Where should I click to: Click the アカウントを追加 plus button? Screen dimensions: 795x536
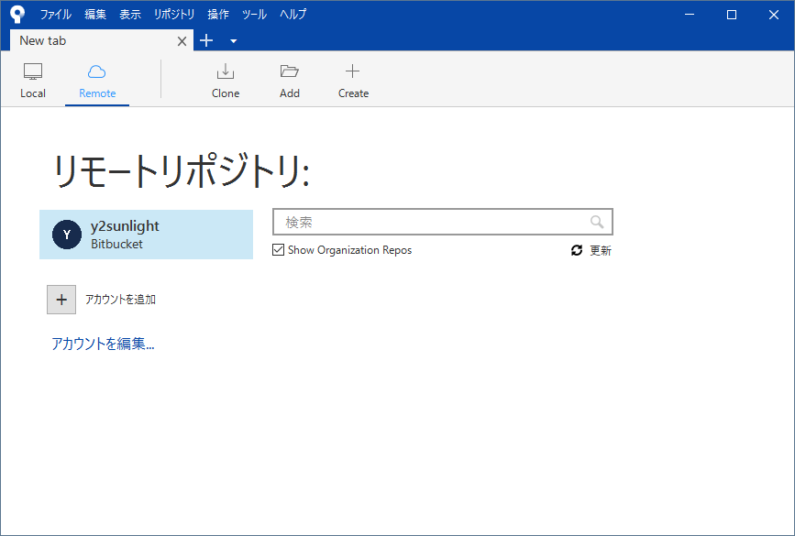[61, 300]
